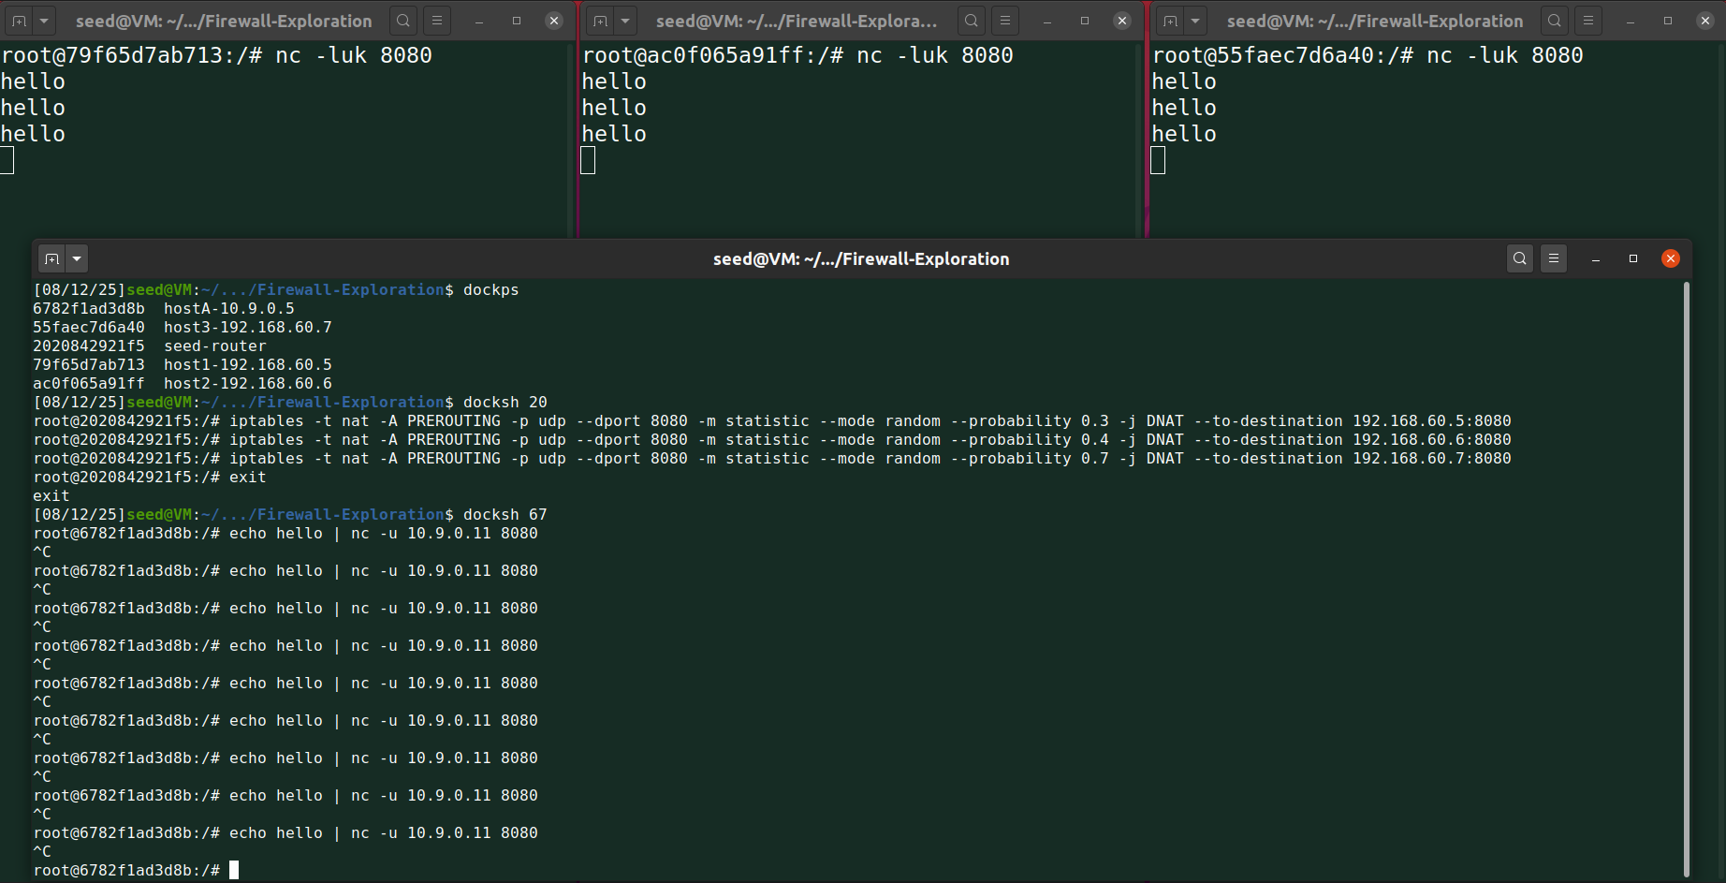Open search in the bottom dockps terminal
Screen dimensions: 1726x883
tap(1520, 258)
